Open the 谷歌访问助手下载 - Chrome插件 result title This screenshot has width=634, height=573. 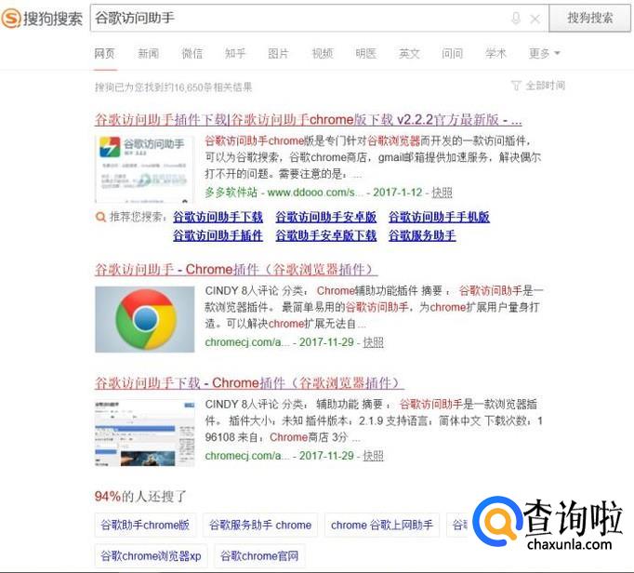249,383
